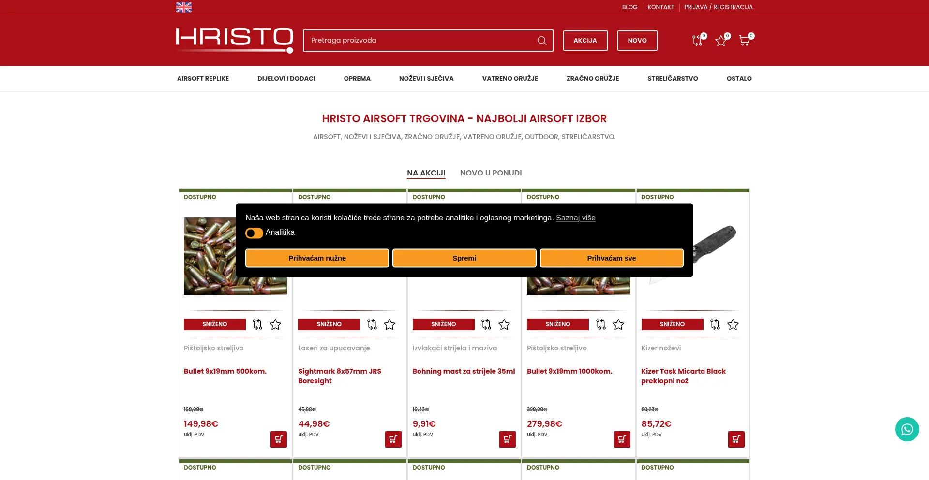
Task: Open the wishlist star icon in header
Action: coord(721,41)
